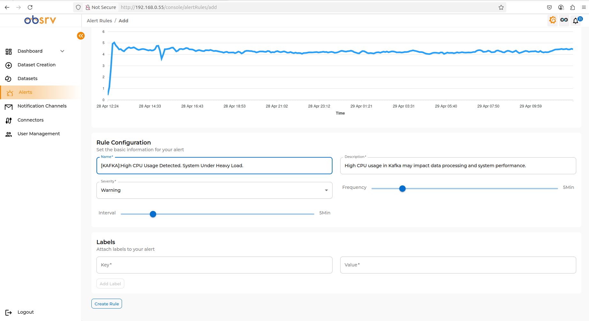589x321 pixels.
Task: Click the Interval 5Min value text
Action: [x=325, y=213]
